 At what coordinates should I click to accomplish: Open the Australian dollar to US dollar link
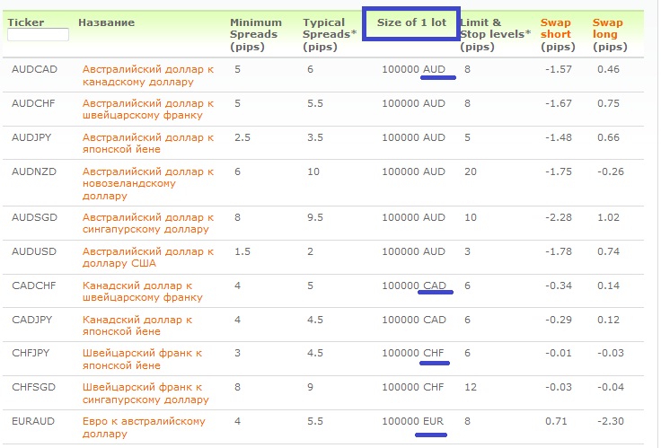coord(147,257)
